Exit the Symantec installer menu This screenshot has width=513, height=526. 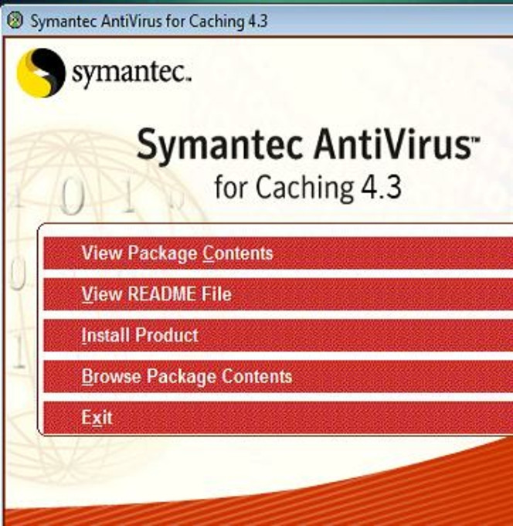[x=278, y=417]
